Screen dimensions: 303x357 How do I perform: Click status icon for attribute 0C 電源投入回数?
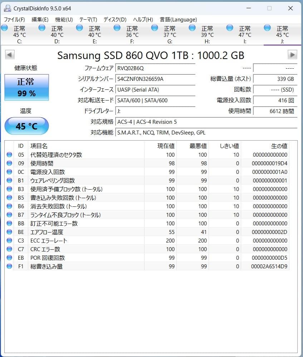click(x=9, y=172)
